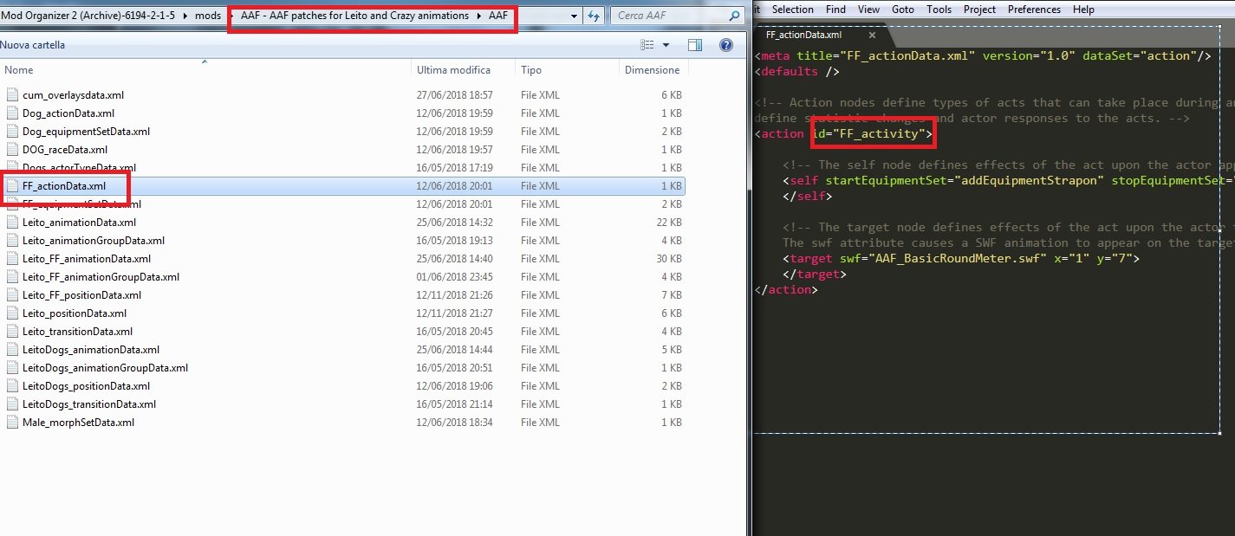Expand the view options dropdown arrow
1235x536 pixels.
[x=666, y=45]
